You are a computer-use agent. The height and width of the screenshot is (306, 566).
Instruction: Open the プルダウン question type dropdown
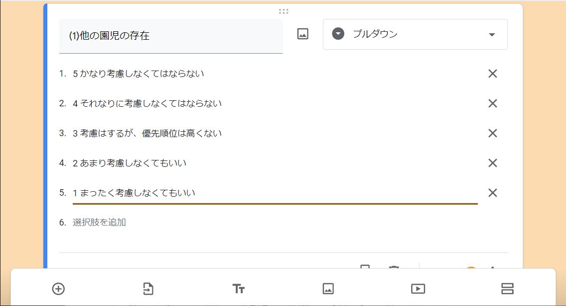pyautogui.click(x=415, y=34)
